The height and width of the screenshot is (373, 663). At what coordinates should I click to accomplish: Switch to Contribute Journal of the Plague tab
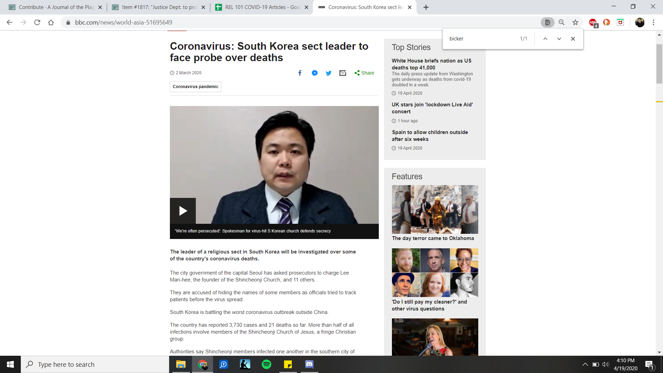click(55, 7)
